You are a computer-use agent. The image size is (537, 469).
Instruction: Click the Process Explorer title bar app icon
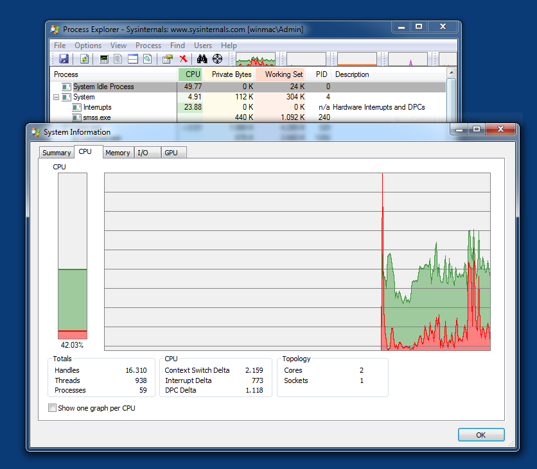(x=55, y=30)
